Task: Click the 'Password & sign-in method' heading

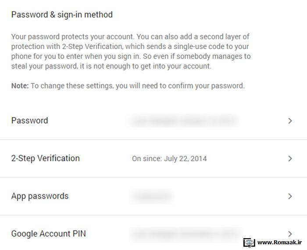Action: 62,14
